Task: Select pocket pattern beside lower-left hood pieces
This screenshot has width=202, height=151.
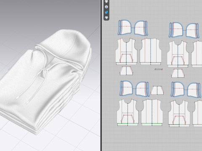Action: pos(157,90)
